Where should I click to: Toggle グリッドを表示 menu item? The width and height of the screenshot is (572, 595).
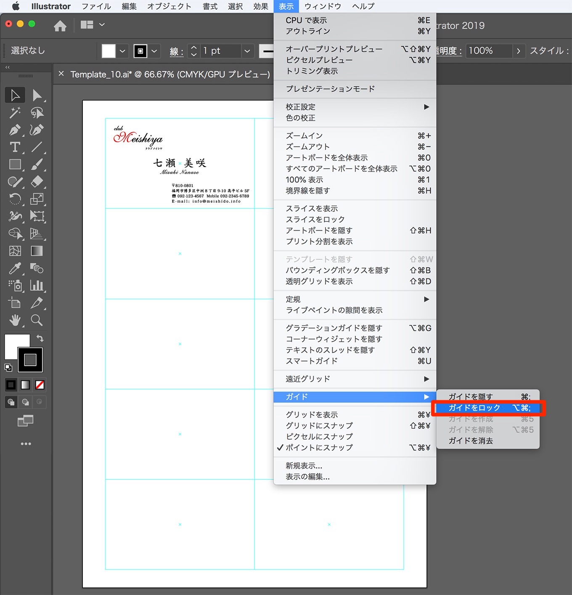tap(355, 415)
